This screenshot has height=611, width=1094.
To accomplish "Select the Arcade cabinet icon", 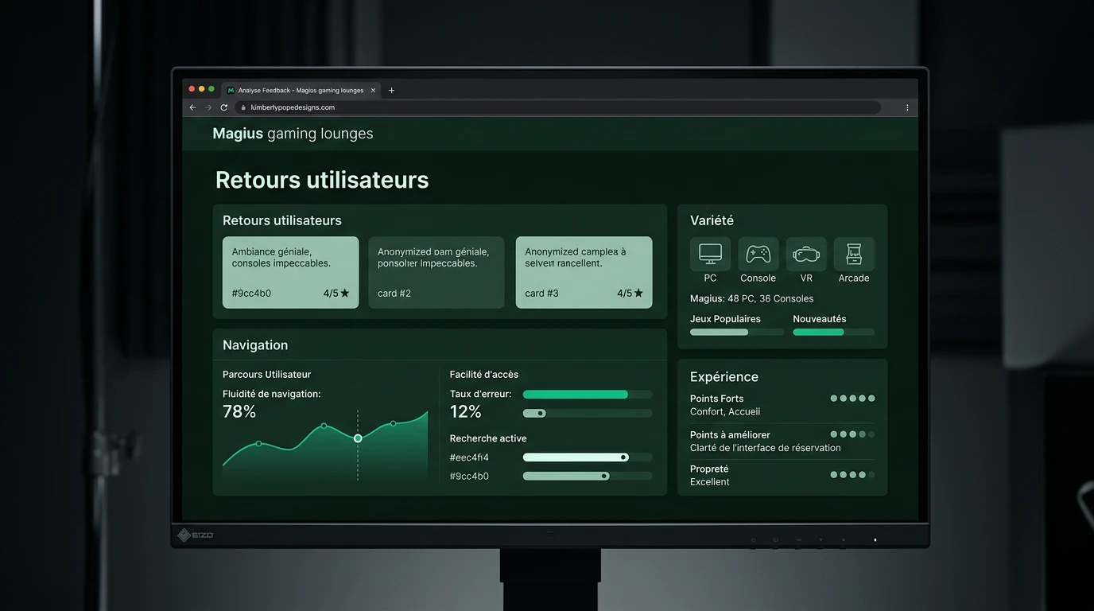I will [x=854, y=254].
